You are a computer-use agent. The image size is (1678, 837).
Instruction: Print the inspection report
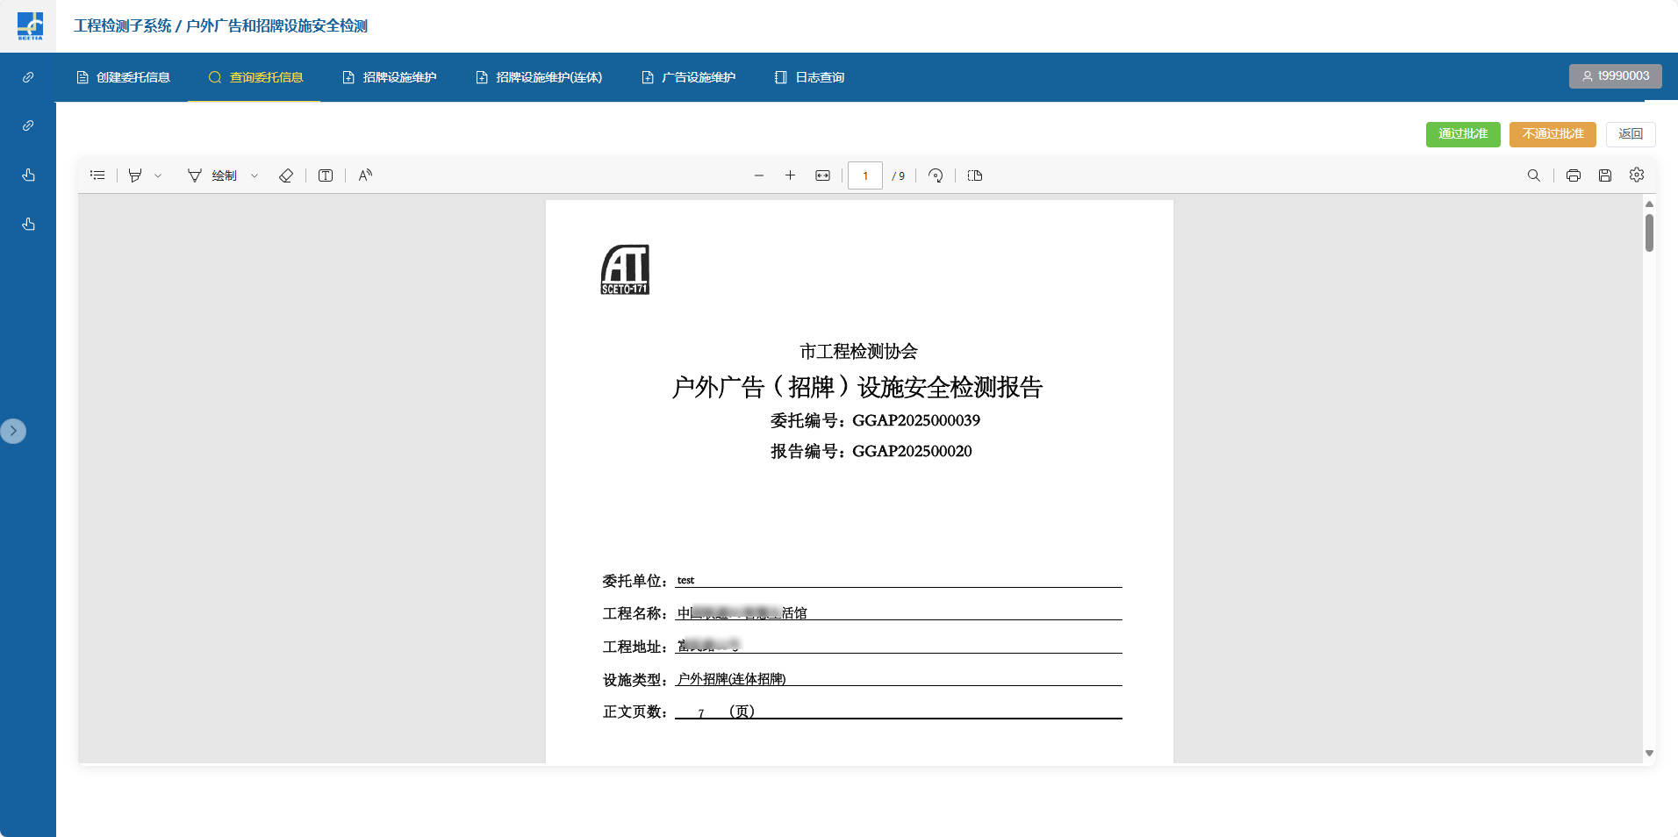pos(1573,175)
